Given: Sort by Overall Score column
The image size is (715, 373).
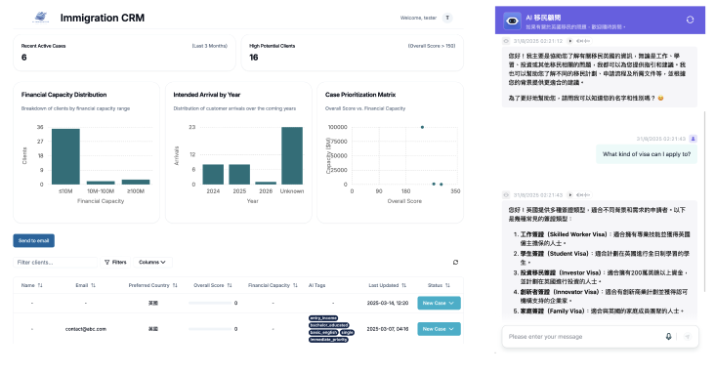Looking at the screenshot, I should pyautogui.click(x=213, y=285).
